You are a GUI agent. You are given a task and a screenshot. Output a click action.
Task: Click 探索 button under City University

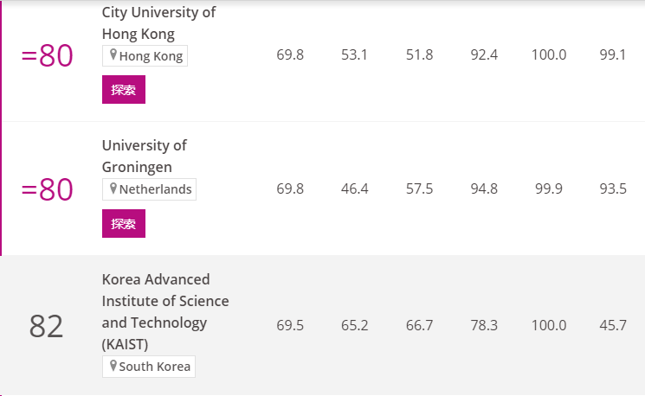(124, 90)
